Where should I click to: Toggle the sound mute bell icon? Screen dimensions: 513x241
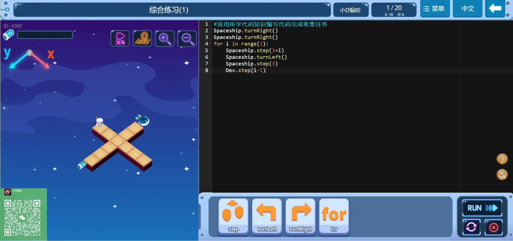pyautogui.click(x=502, y=174)
